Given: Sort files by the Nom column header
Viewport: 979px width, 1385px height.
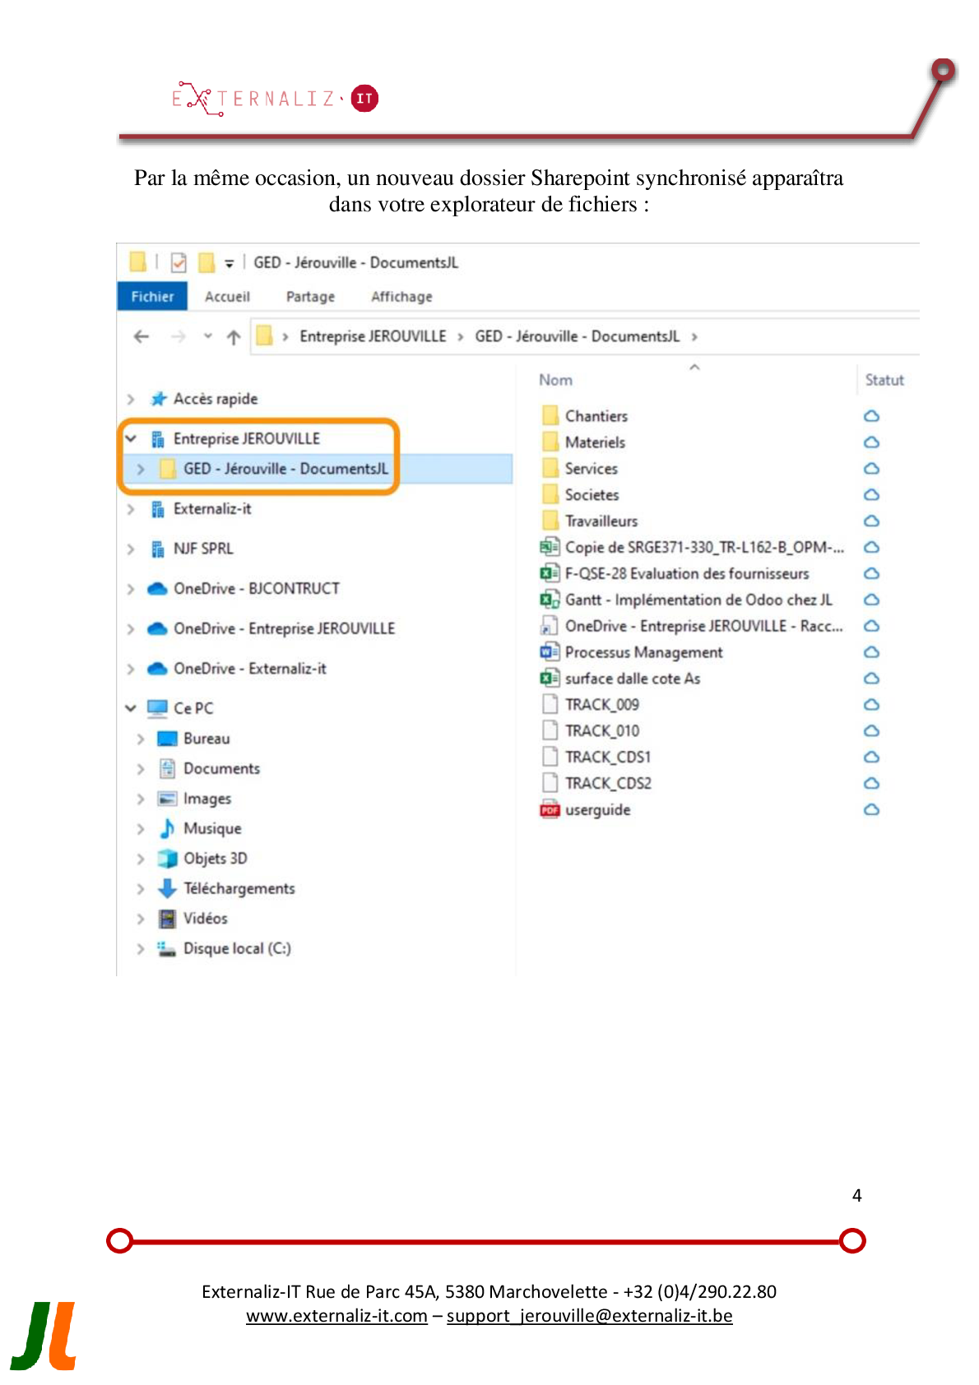Looking at the screenshot, I should (x=556, y=380).
